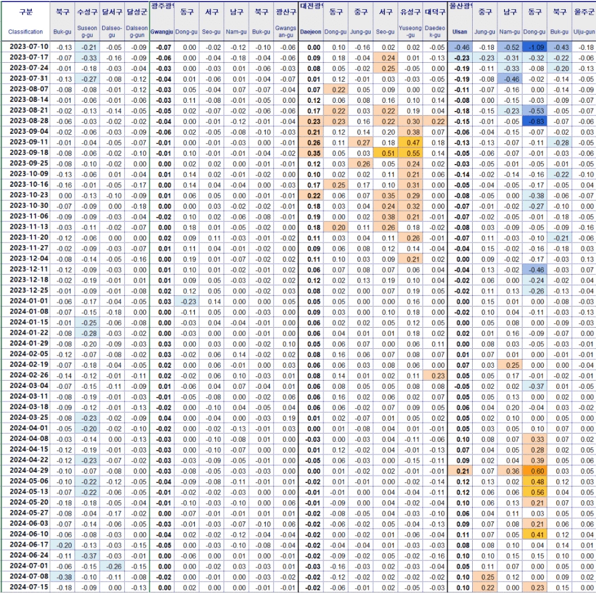Image resolution: width=596 pixels, height=593 pixels.
Task: Select the Dalseo-gu column header
Action: coord(112,21)
